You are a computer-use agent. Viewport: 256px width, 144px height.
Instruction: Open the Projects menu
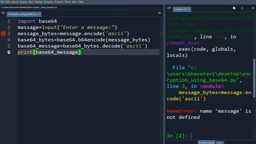[x=59, y=2]
